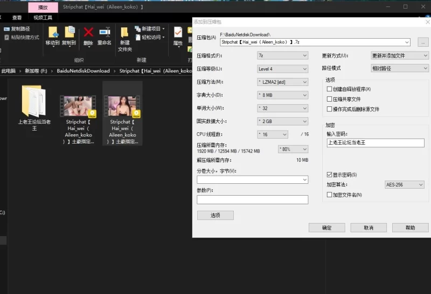431x294 pixels.
Task: Switch to the 播放 ribbon tab
Action: pyautogui.click(x=43, y=8)
